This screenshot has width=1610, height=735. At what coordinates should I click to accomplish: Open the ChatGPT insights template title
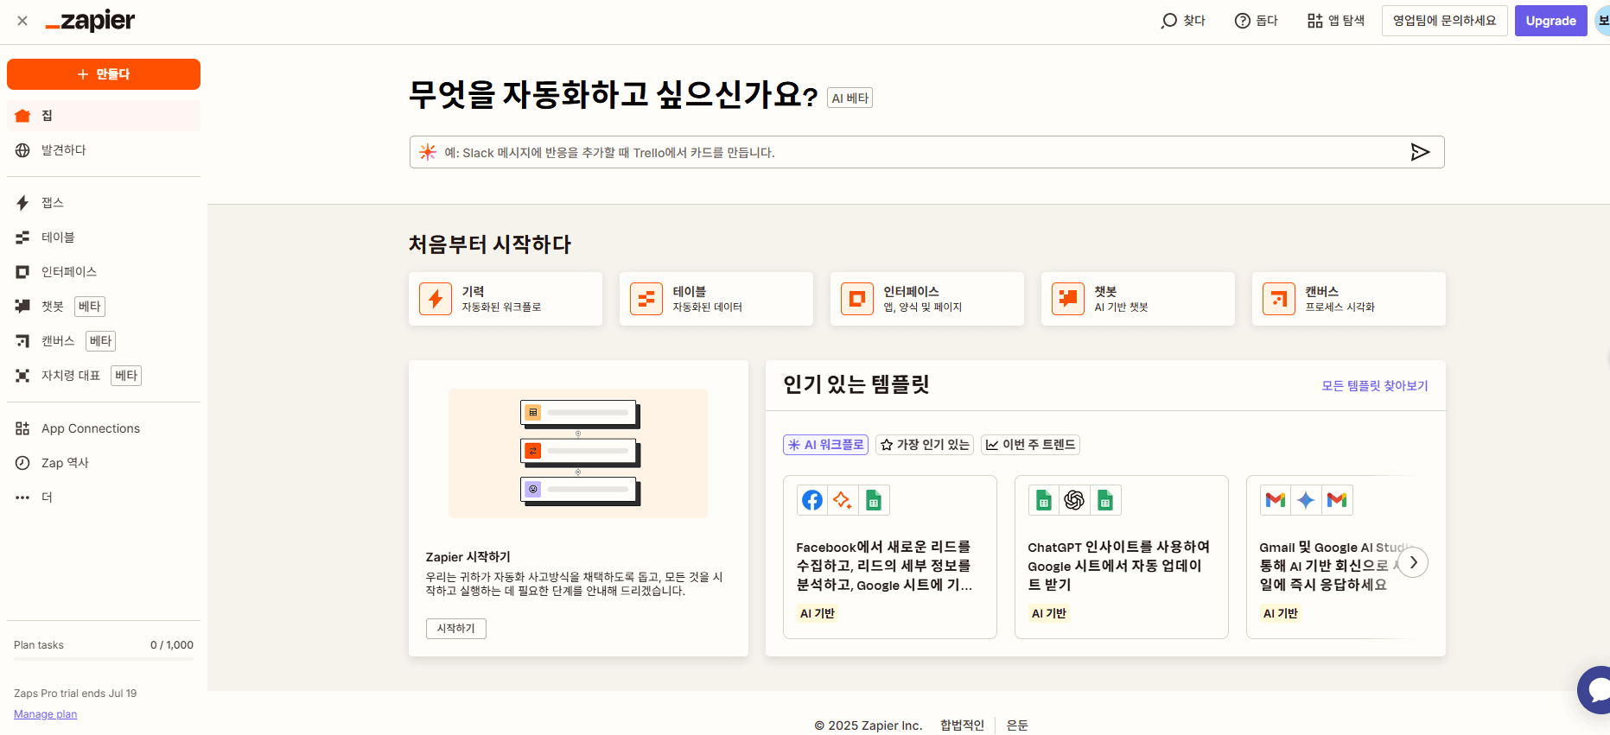(1118, 566)
